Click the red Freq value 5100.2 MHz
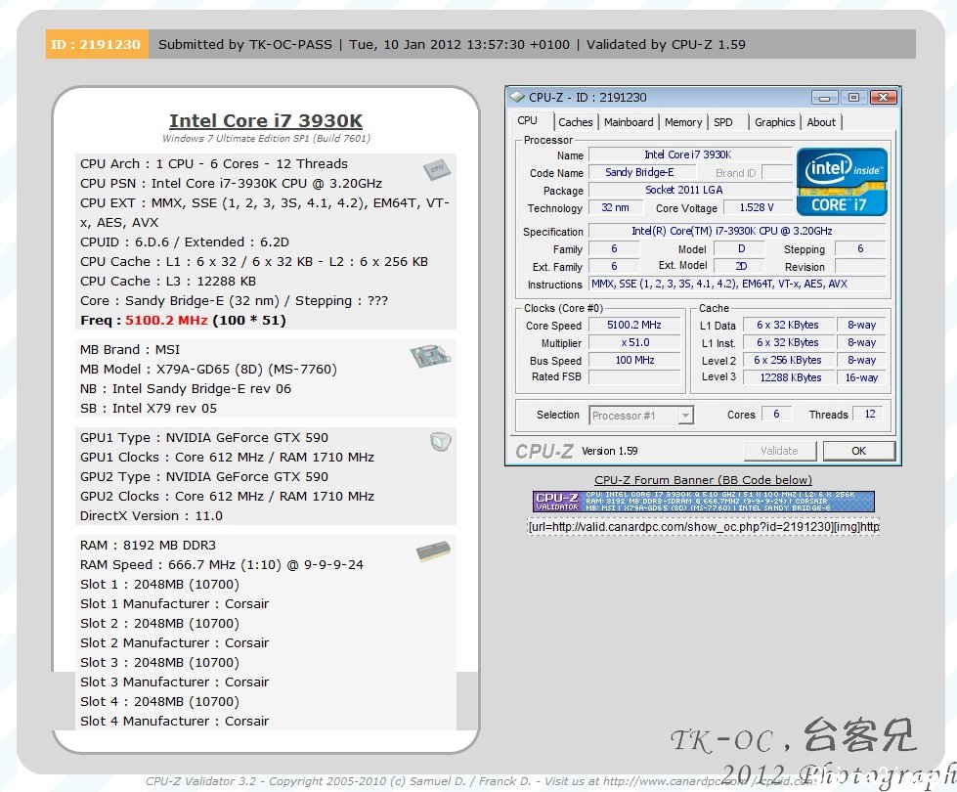Image resolution: width=957 pixels, height=792 pixels. [166, 320]
